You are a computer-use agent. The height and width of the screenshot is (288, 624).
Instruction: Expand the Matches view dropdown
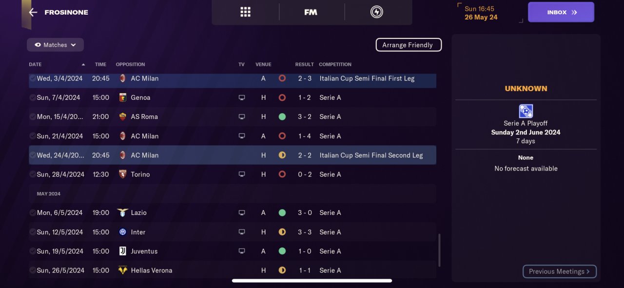(x=55, y=45)
